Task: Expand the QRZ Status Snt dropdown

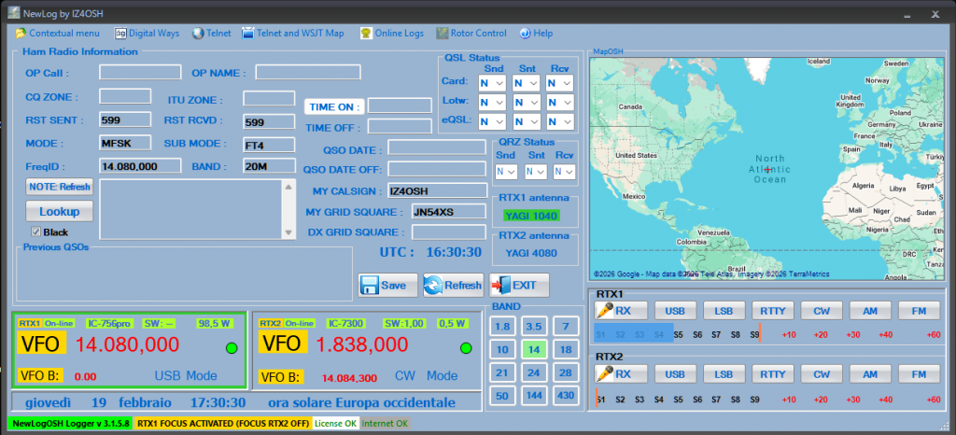Action: (536, 172)
